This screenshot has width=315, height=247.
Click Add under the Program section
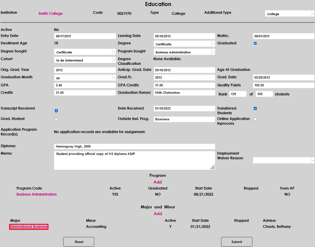(x=158, y=182)
